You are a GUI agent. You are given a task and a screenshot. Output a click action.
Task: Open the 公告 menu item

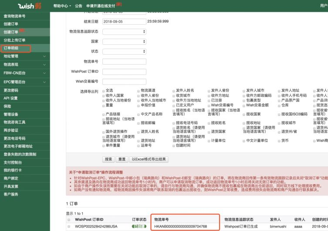[x=78, y=6]
